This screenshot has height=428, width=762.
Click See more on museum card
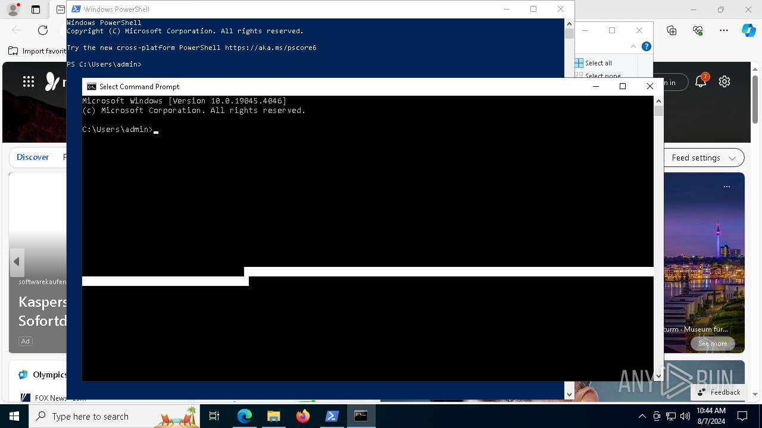713,344
